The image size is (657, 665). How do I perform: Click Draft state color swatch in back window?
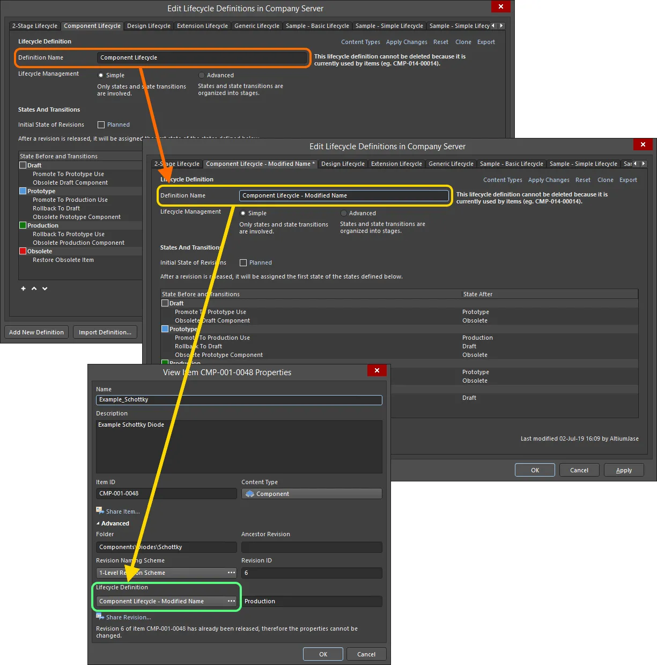pos(23,165)
